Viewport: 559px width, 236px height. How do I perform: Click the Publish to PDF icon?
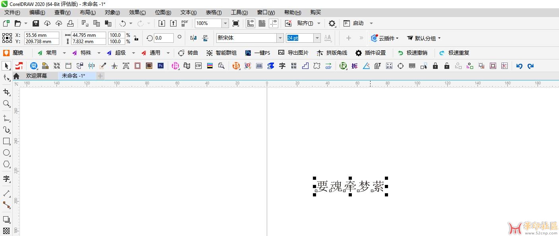(184, 23)
